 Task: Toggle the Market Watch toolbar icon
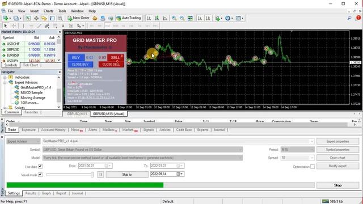coord(28,18)
